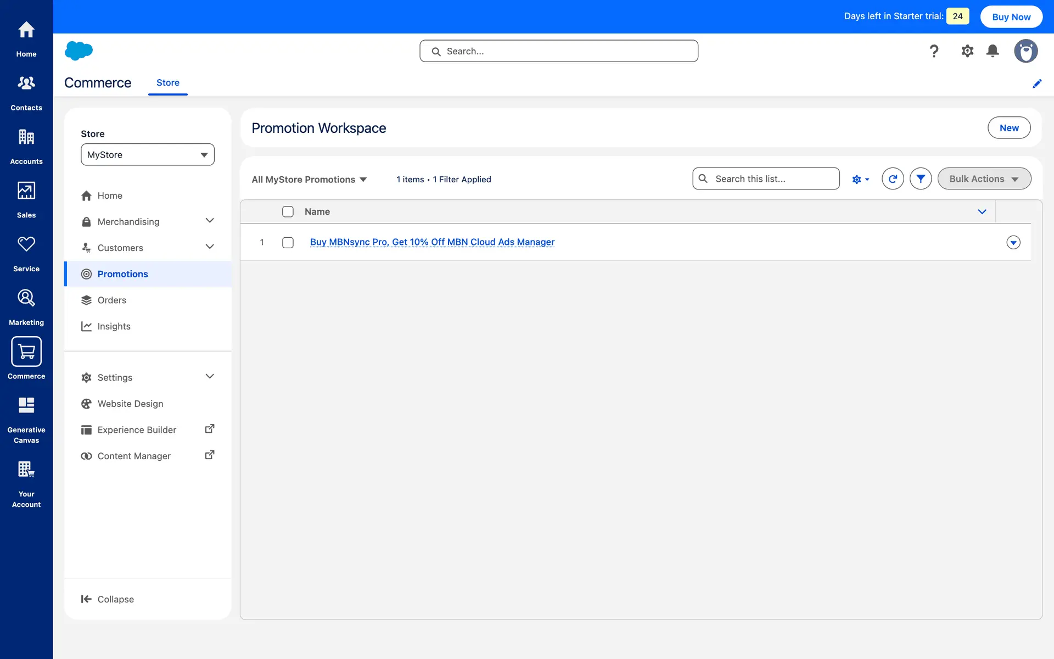Image resolution: width=1054 pixels, height=659 pixels.
Task: Select all rows checkbox in Name header
Action: [288, 212]
